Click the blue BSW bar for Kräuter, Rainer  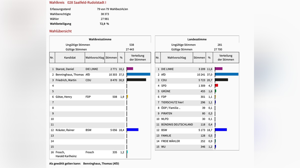[x=132, y=130]
